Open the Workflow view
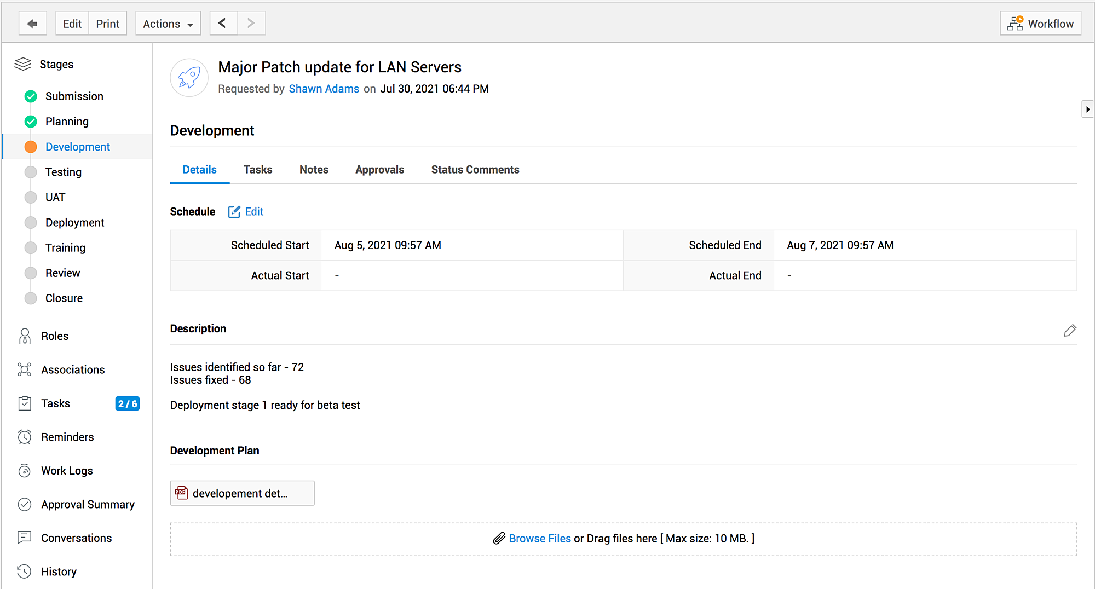1095x589 pixels. click(x=1040, y=24)
